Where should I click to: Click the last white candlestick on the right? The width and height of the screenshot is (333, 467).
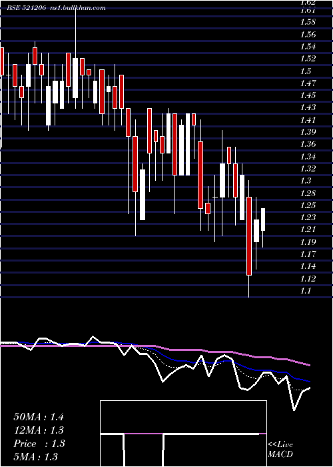point(263,219)
